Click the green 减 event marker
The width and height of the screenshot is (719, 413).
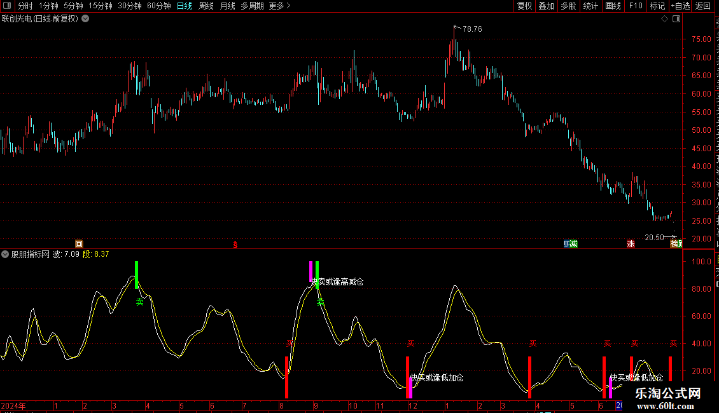pos(574,243)
